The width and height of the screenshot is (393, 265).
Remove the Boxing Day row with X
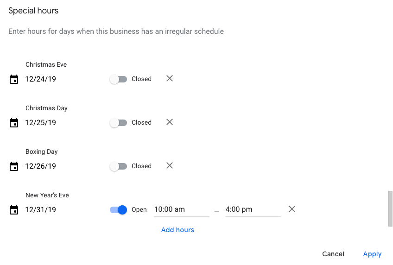click(x=170, y=166)
